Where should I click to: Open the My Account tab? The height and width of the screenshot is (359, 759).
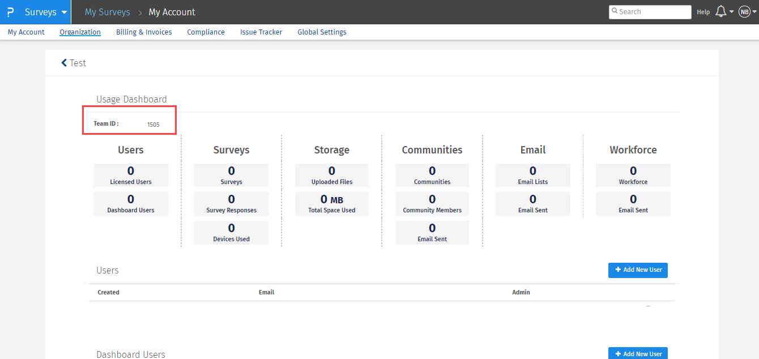point(26,32)
